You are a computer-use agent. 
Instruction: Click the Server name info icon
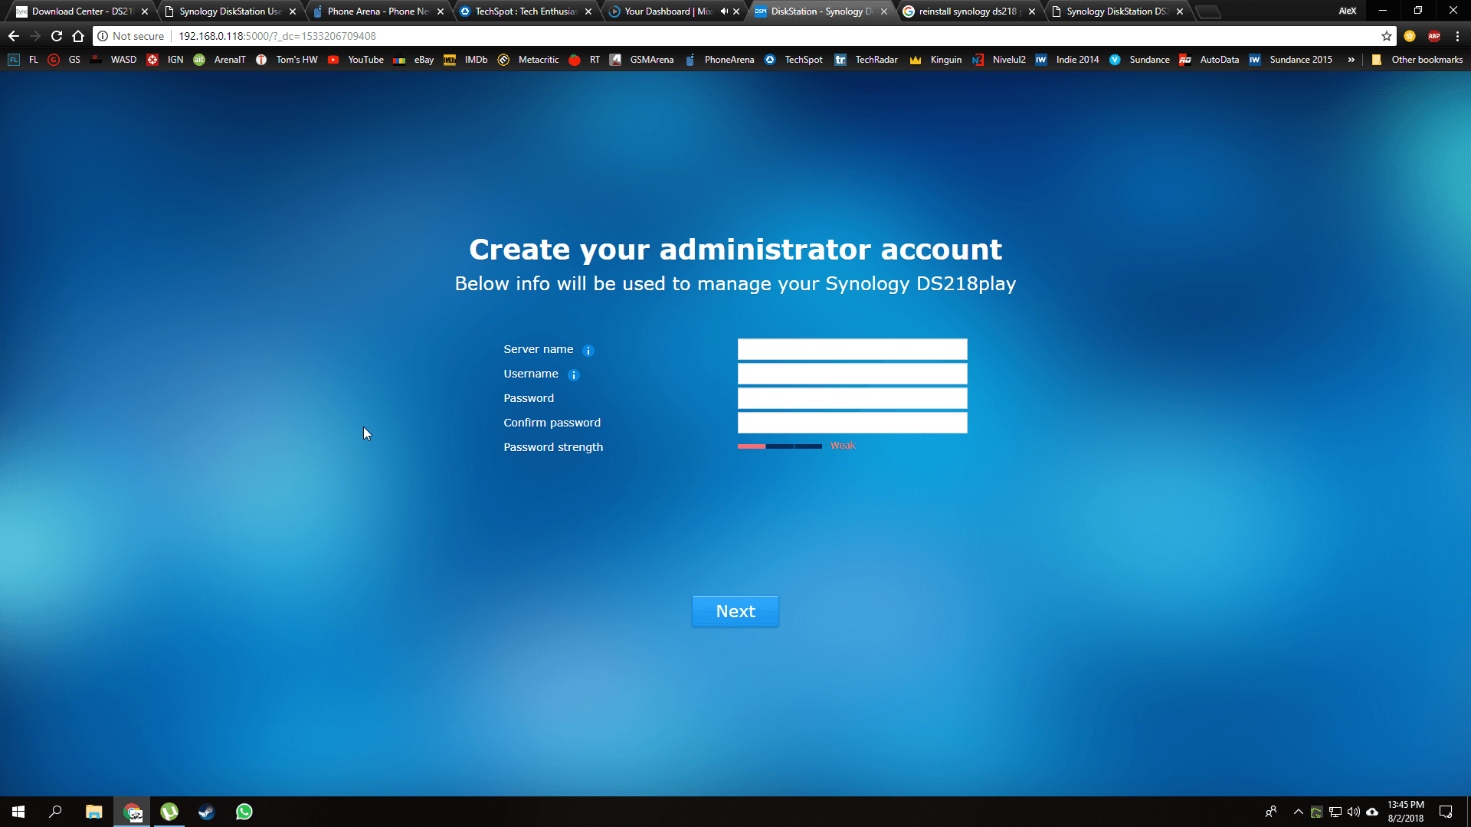pos(588,351)
